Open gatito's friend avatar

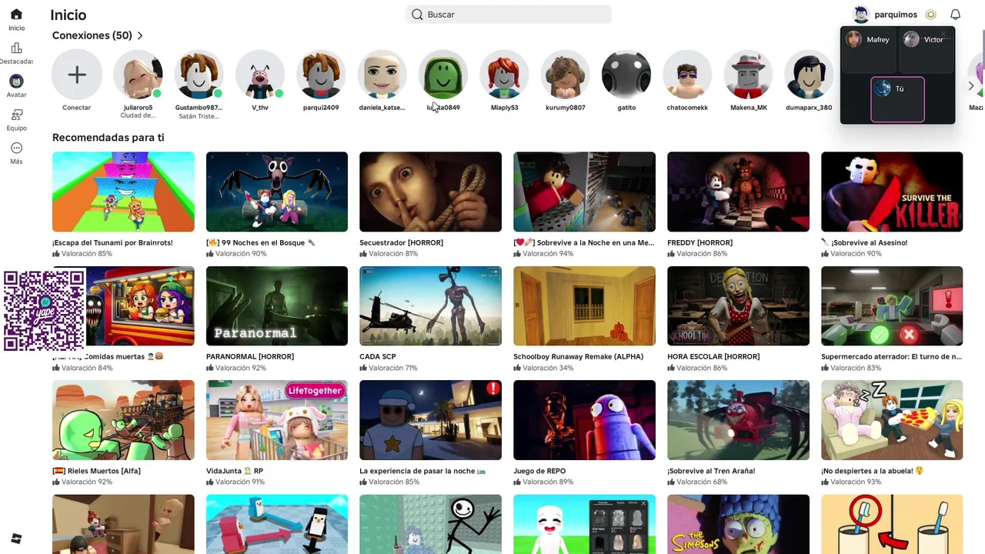[626, 75]
